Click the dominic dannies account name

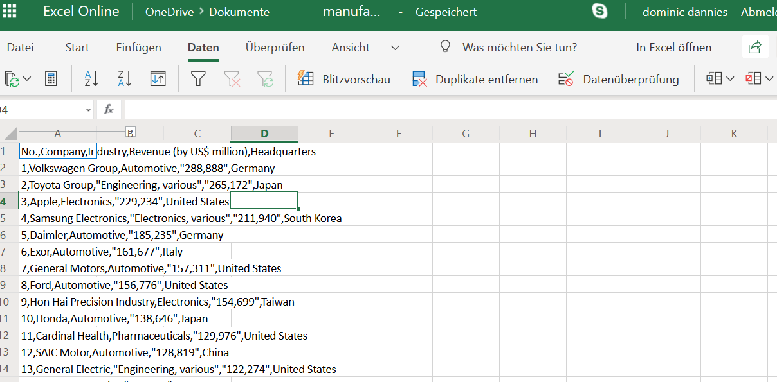coord(685,12)
